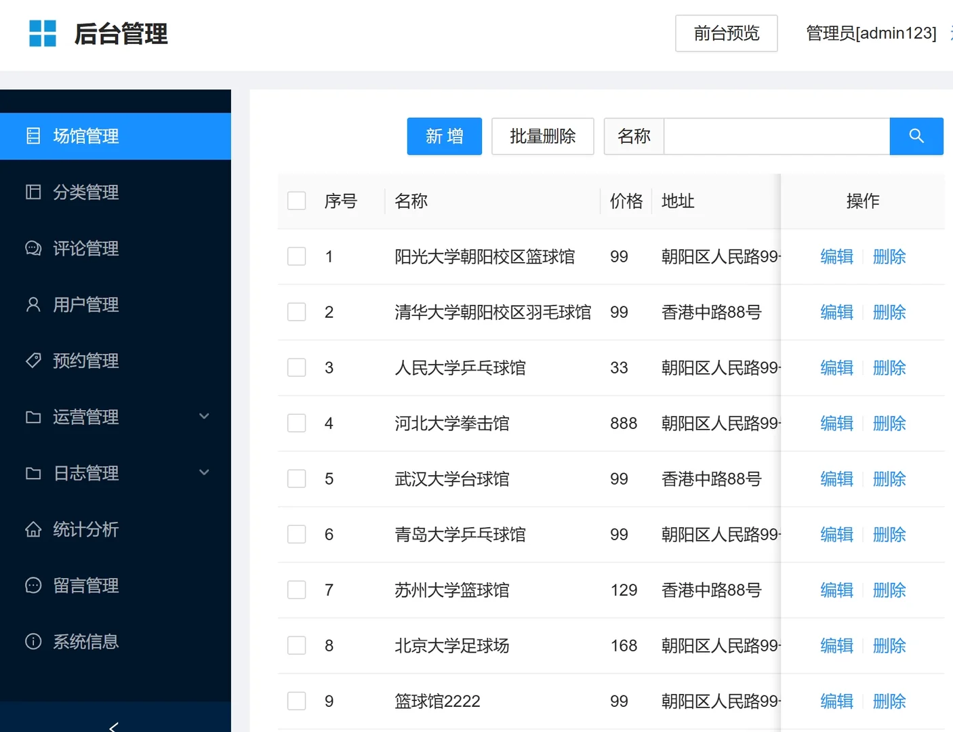Select the 场馆管理 sidebar icon

click(33, 136)
